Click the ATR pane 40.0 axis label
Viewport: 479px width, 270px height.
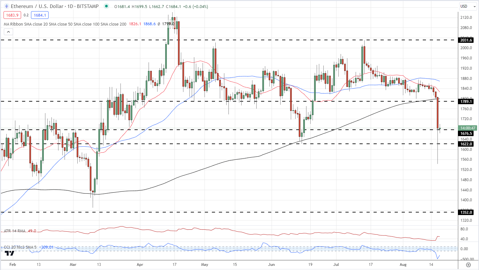coord(464,239)
